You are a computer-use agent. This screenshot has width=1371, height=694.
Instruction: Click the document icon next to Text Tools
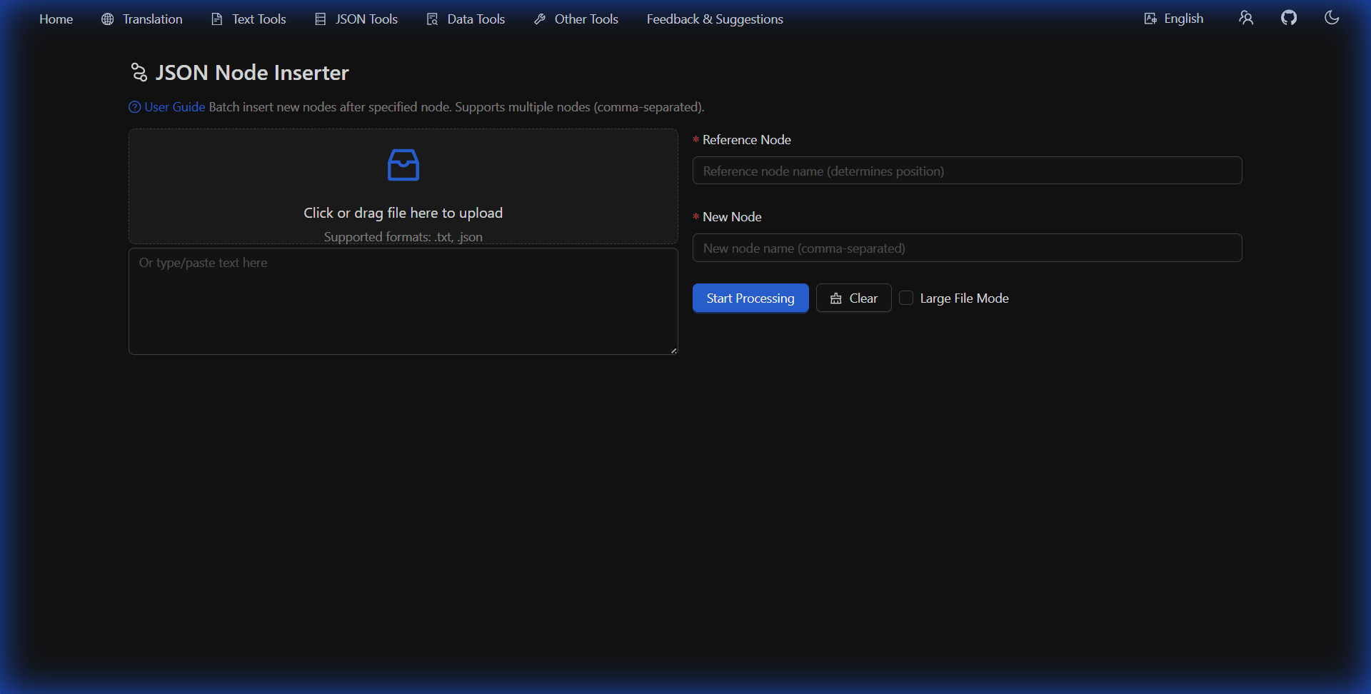(217, 19)
